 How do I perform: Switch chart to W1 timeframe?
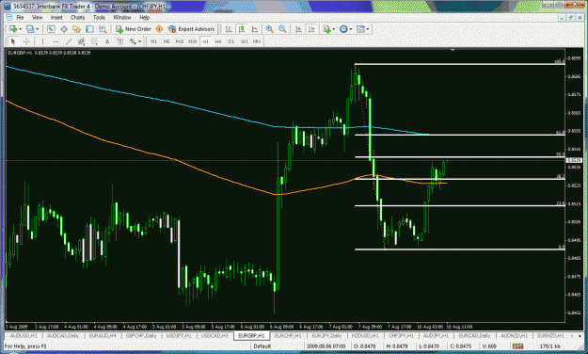click(244, 41)
